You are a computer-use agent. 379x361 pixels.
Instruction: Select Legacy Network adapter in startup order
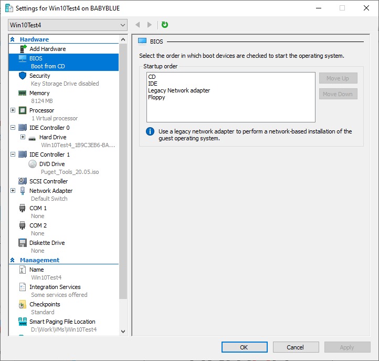click(179, 90)
